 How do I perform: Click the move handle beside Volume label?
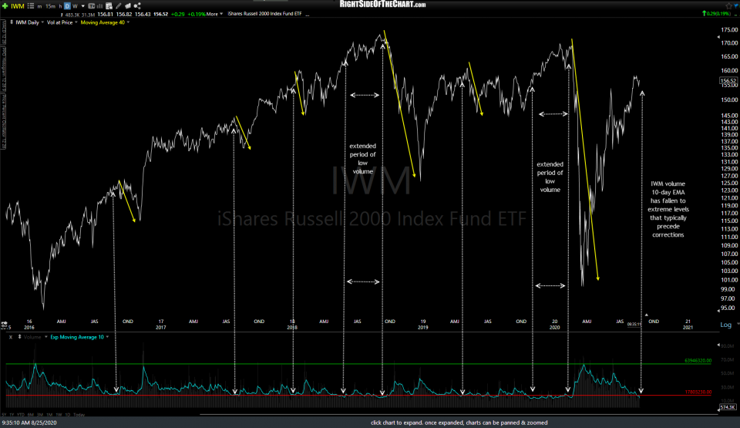pyautogui.click(x=19, y=337)
